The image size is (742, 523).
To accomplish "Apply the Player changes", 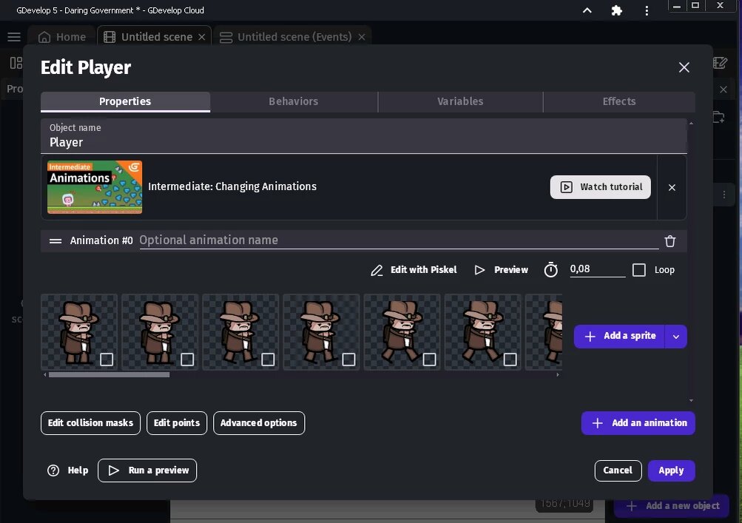I will click(671, 470).
